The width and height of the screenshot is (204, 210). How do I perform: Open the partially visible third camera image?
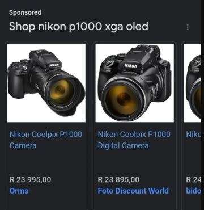coord(193,83)
